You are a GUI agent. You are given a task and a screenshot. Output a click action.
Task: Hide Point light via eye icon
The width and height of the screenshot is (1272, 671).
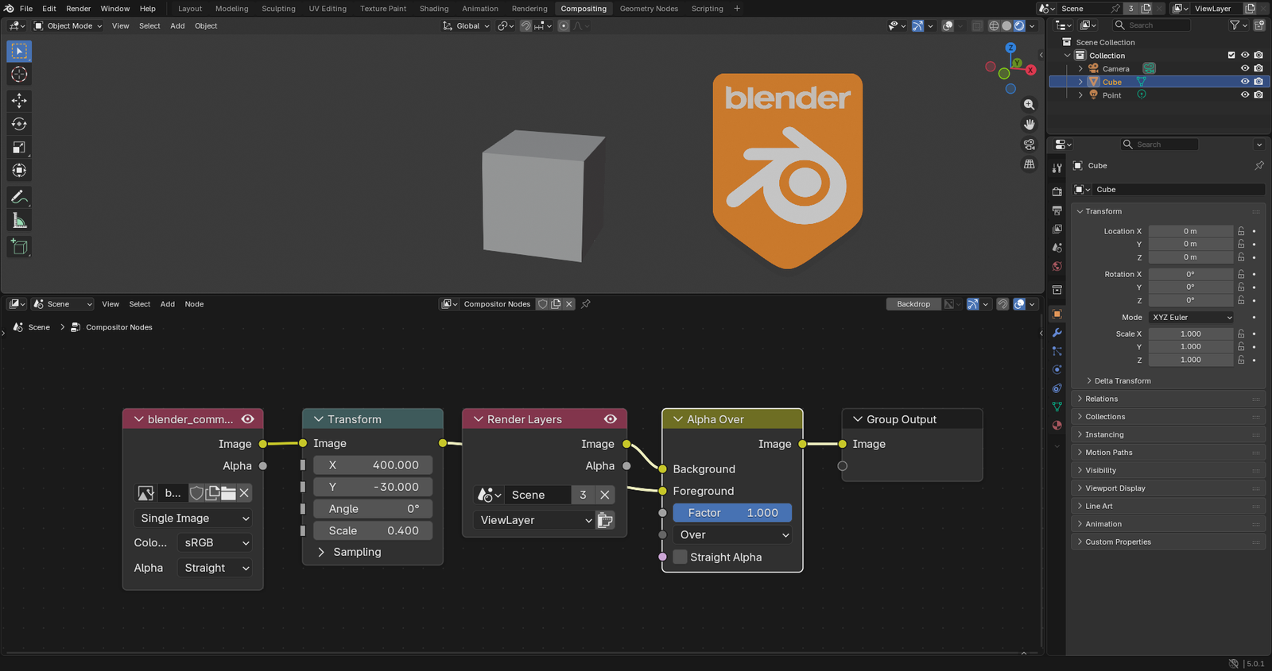(1245, 94)
